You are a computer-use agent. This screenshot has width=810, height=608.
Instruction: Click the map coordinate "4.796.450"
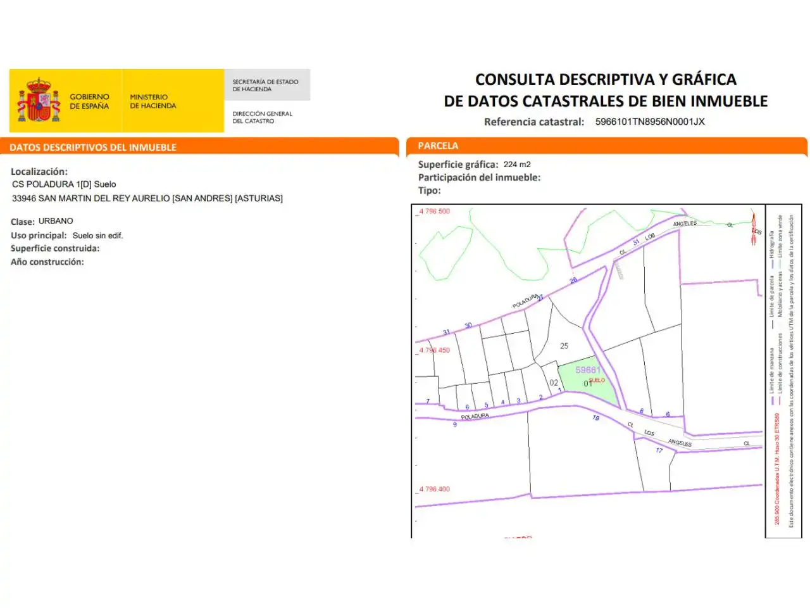434,350
